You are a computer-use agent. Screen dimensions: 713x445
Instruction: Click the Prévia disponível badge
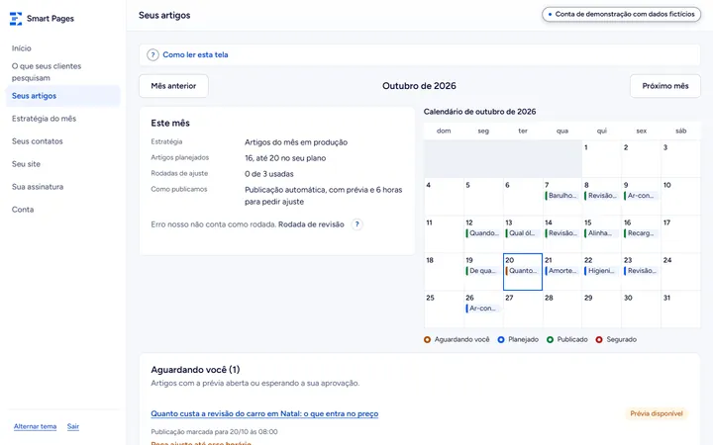(657, 413)
